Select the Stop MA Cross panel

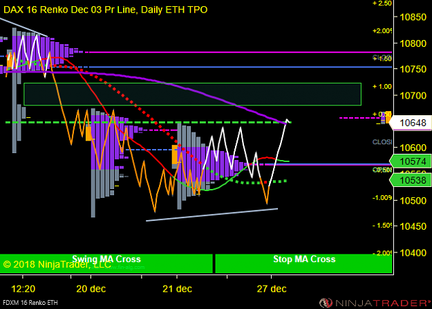303,263
